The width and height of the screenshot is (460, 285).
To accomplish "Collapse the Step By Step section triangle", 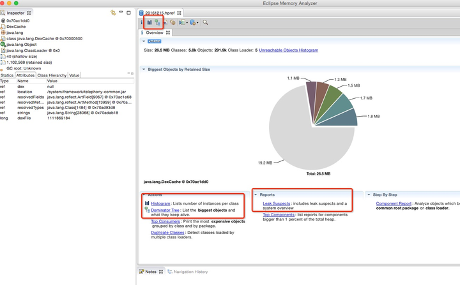I will tap(369, 195).
